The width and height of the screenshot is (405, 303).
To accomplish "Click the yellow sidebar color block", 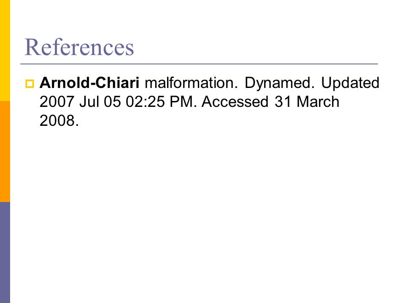I will tap(5, 50).
